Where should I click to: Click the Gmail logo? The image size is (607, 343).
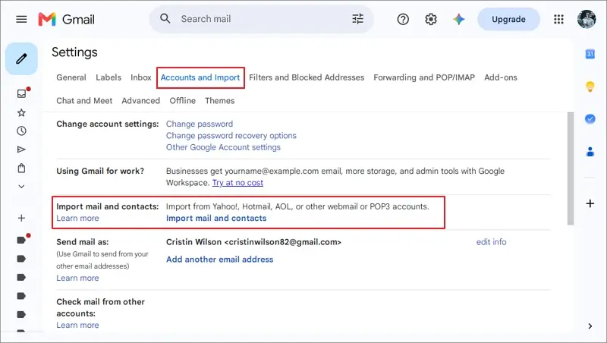[x=66, y=19]
